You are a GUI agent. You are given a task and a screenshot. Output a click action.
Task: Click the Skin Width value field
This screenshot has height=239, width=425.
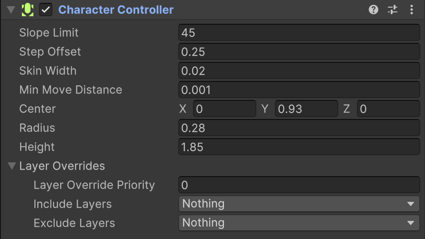299,70
